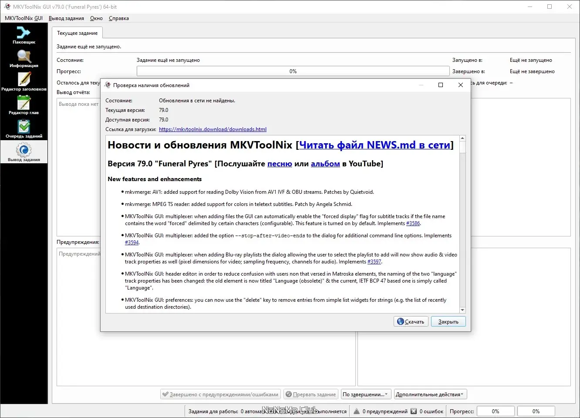Screen dimensions: 580x418
Task: Open Редактор заголовков header editor
Action: pyautogui.click(x=24, y=82)
